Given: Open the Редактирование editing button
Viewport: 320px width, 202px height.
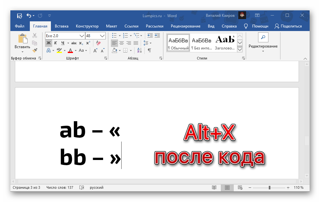Looking at the screenshot, I should [x=263, y=42].
